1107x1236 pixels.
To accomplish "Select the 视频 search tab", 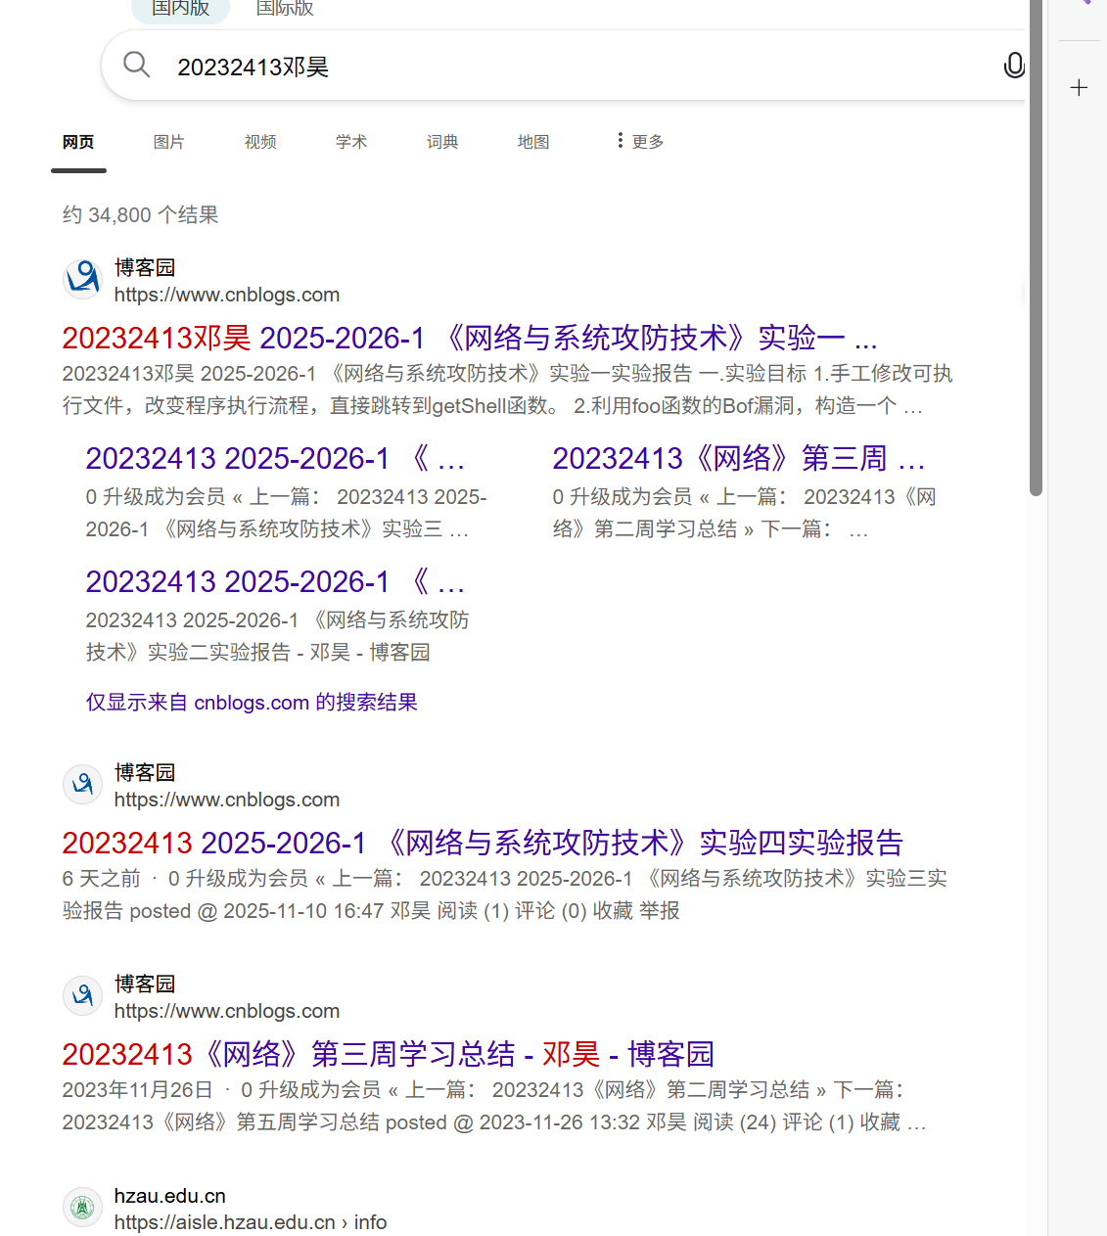I will click(259, 142).
